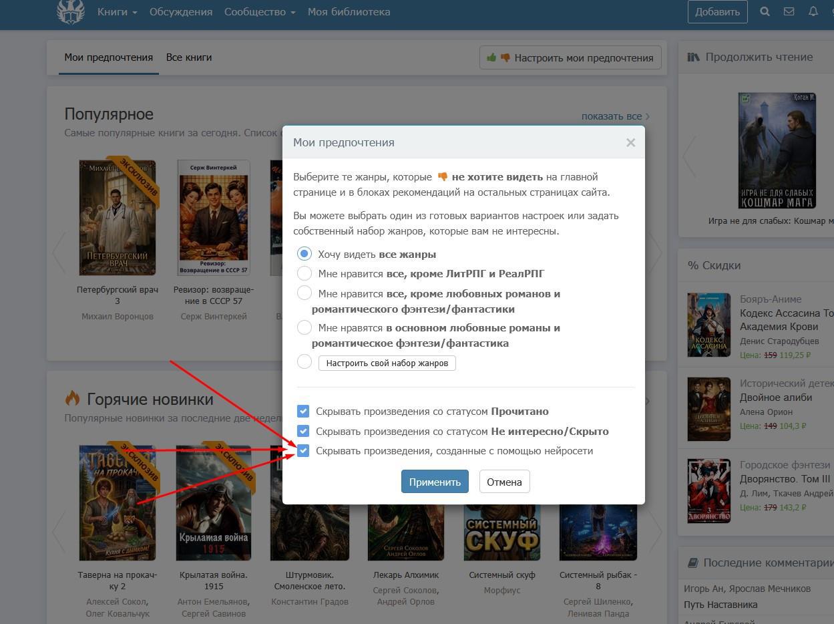Click the search magnifier icon in header

click(x=765, y=11)
